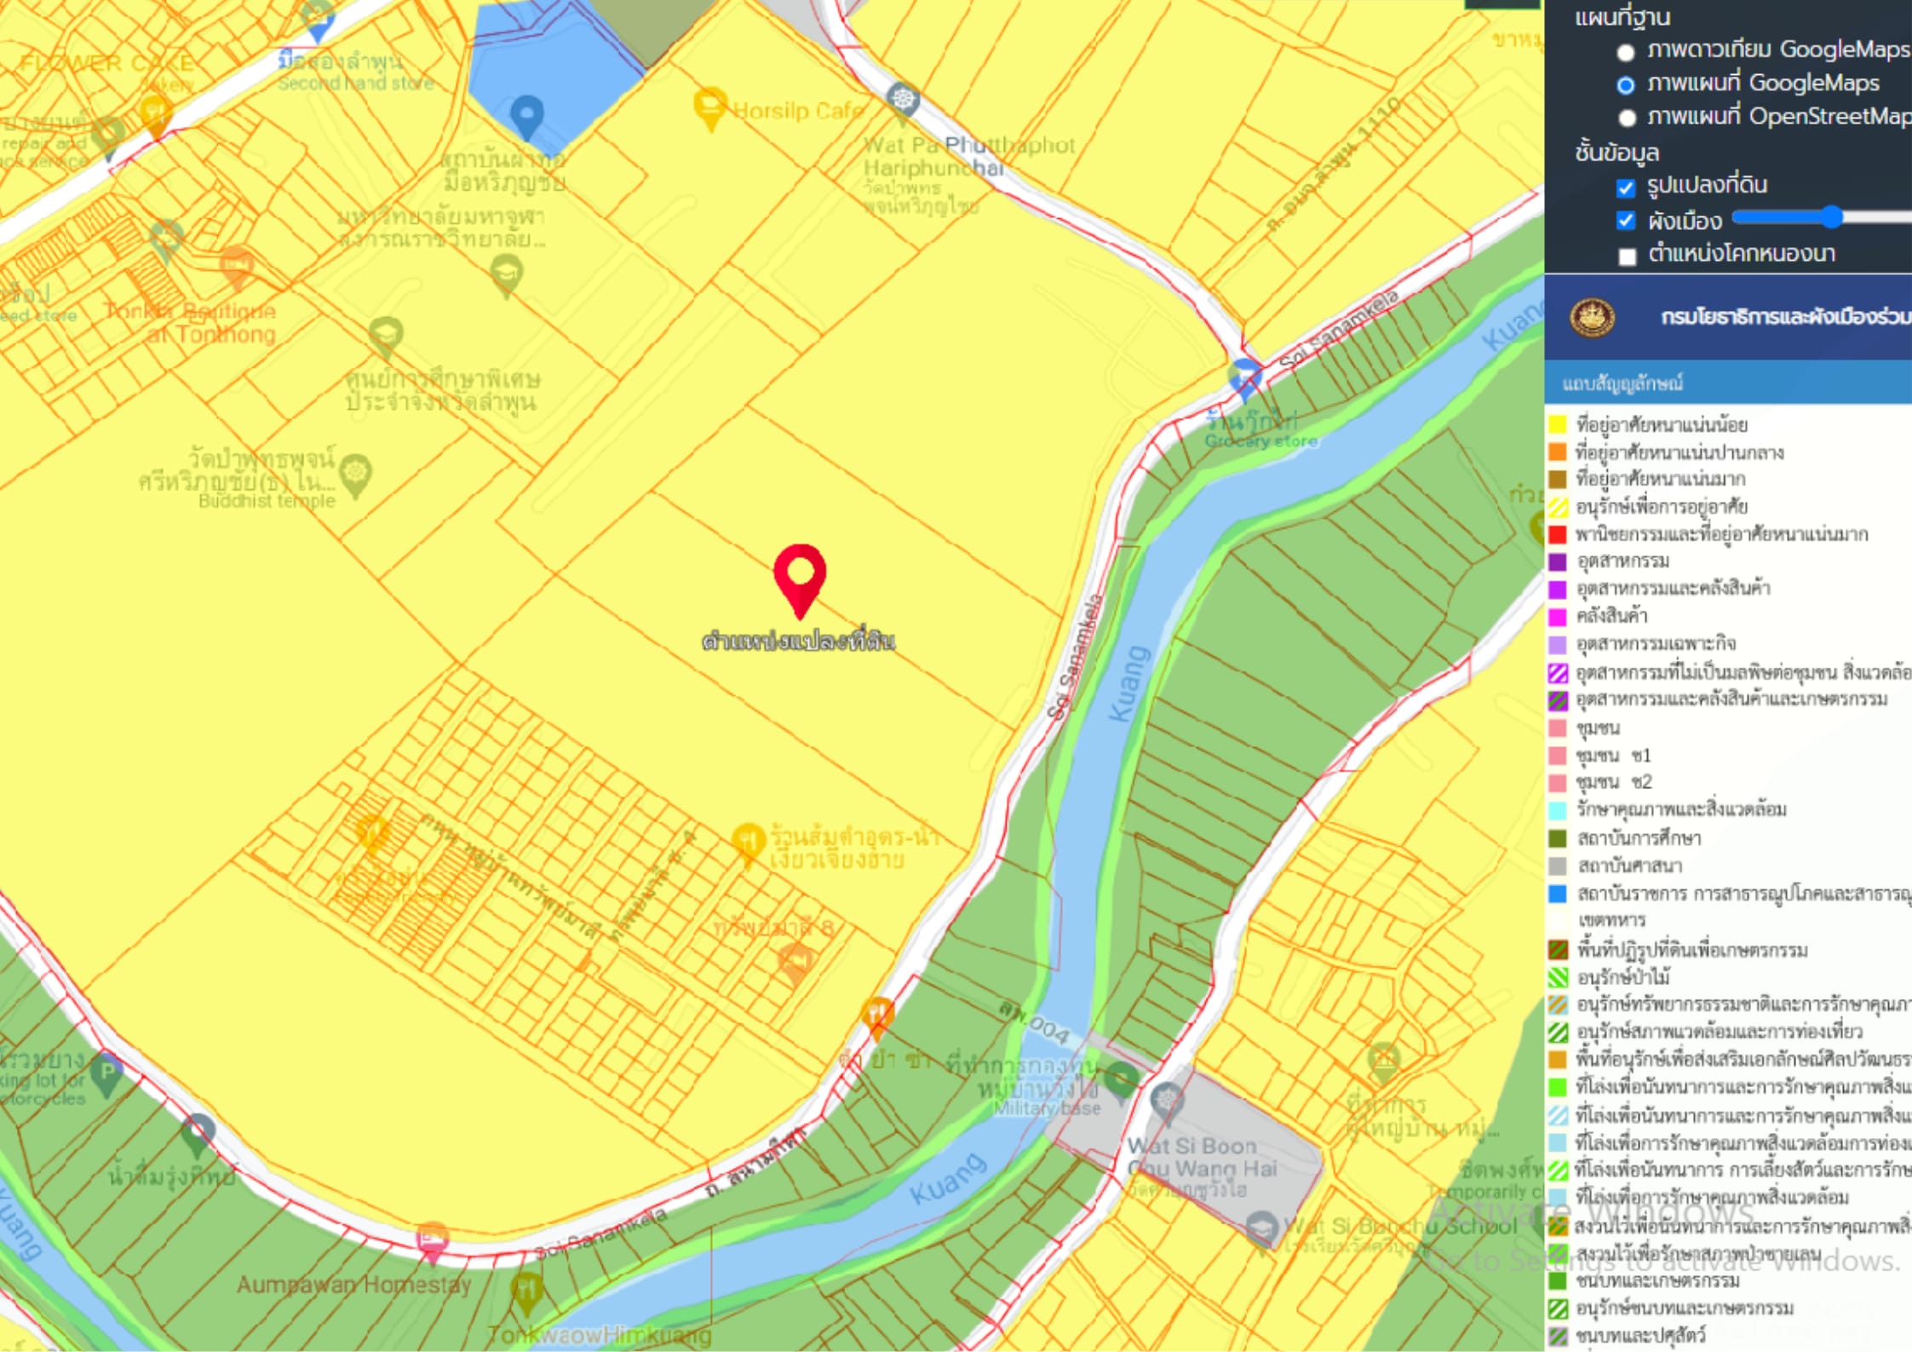Click the cyan รักษาคุณภาพและสิ่งแวดล้อม swatch
Screen dimensions: 1912x1352
pos(1557,809)
